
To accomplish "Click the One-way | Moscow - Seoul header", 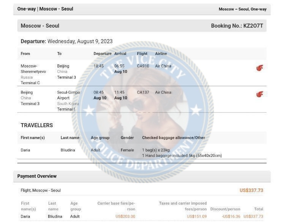I will tap(45, 9).
